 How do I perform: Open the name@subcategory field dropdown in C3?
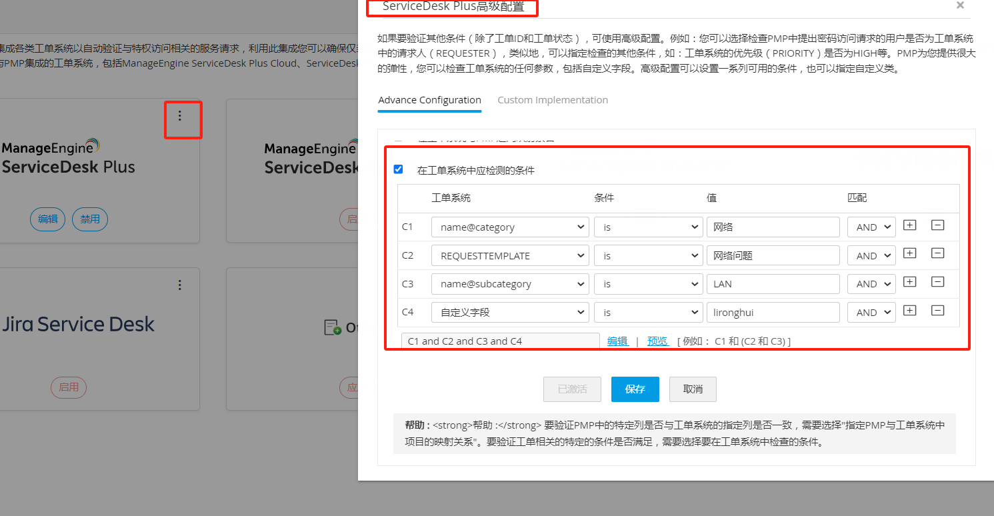coord(510,284)
